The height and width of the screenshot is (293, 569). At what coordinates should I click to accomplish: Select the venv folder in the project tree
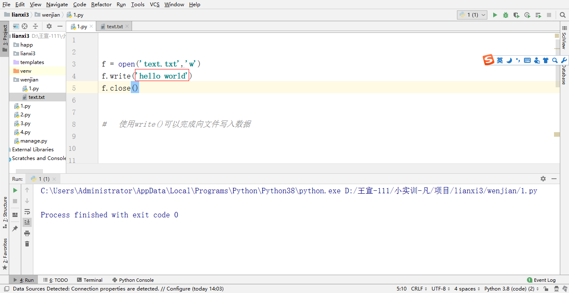coord(26,71)
